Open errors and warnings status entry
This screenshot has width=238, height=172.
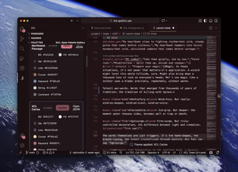(49, 153)
